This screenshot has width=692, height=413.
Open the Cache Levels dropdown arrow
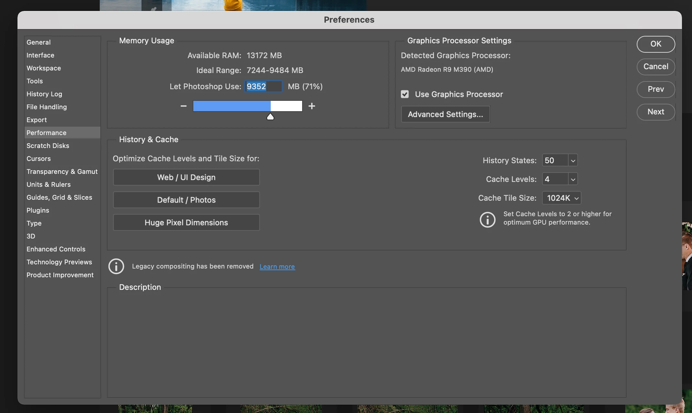tap(573, 179)
